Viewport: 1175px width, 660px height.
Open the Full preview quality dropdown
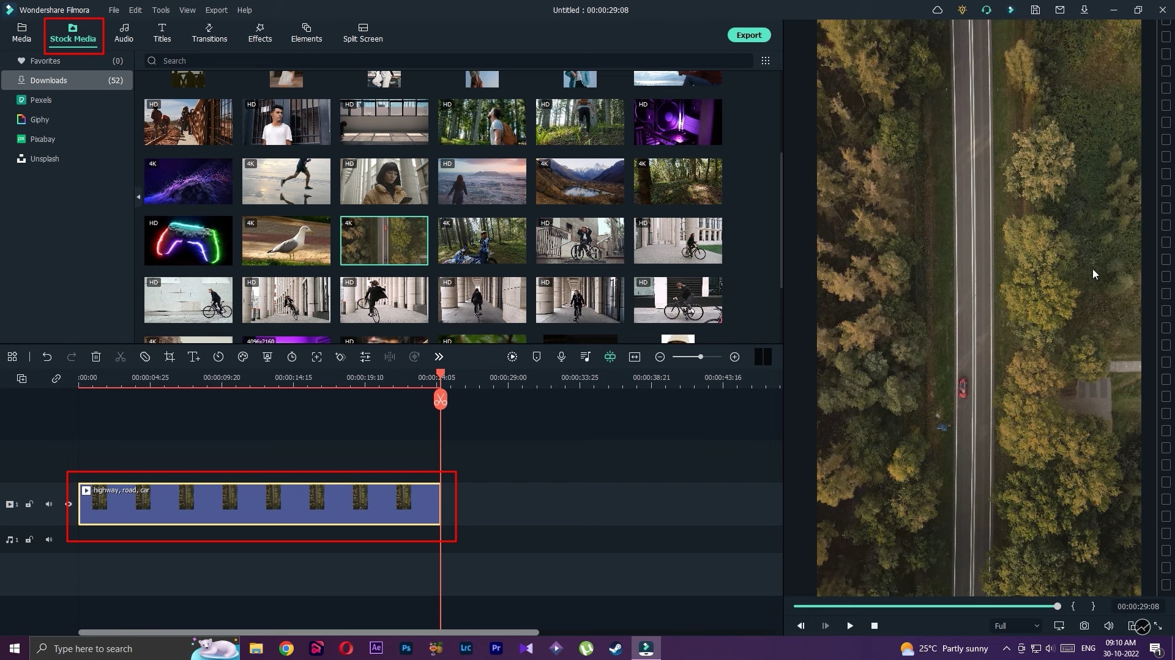[x=1016, y=626]
